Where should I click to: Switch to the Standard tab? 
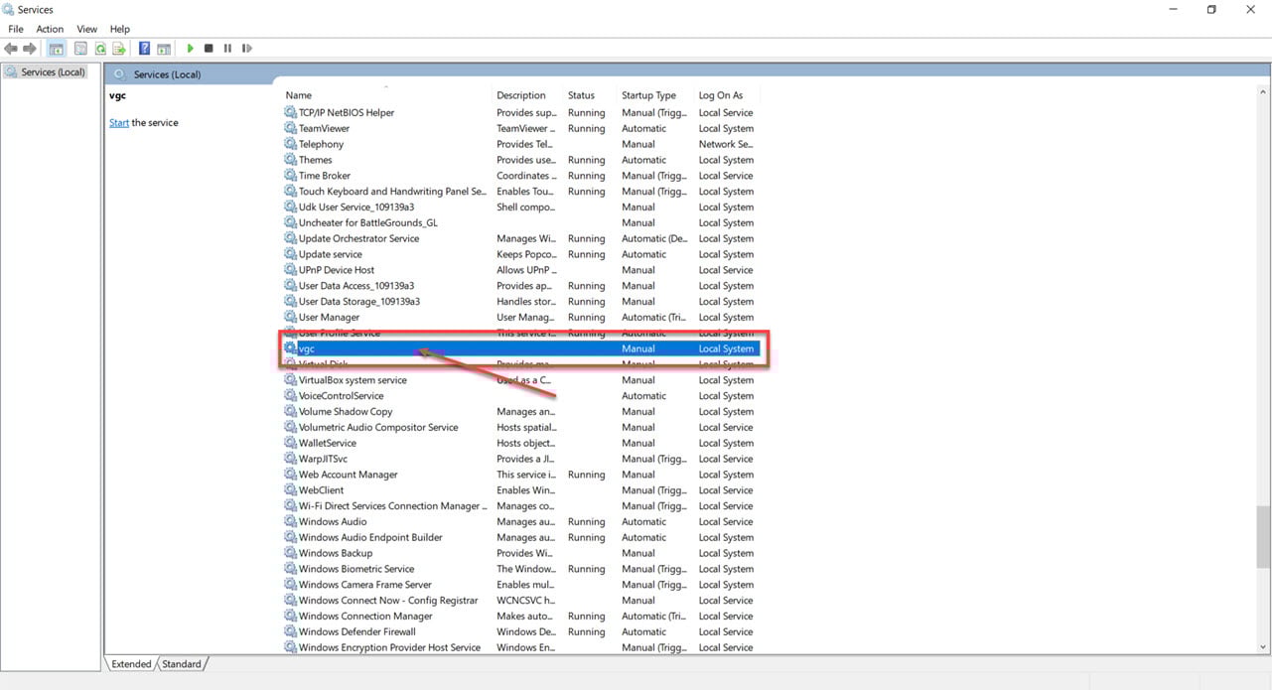click(x=182, y=664)
